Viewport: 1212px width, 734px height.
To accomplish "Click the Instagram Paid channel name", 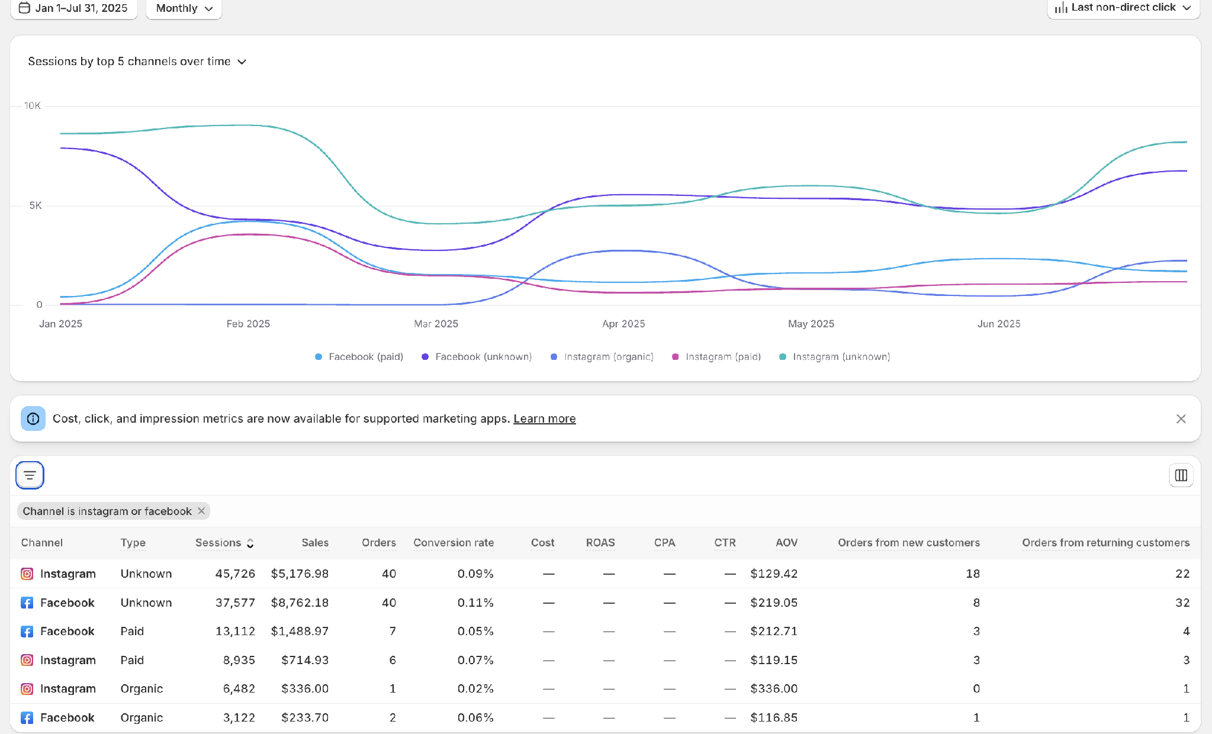I will click(67, 660).
